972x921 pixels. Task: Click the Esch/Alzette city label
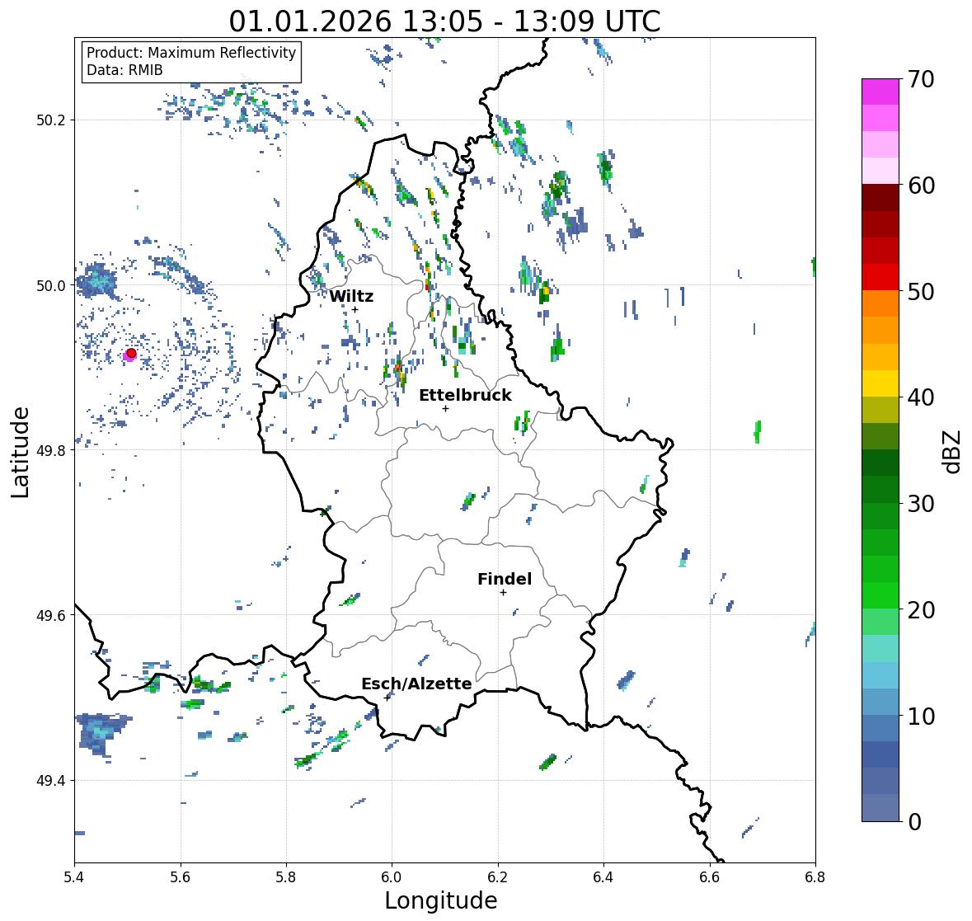click(x=416, y=684)
